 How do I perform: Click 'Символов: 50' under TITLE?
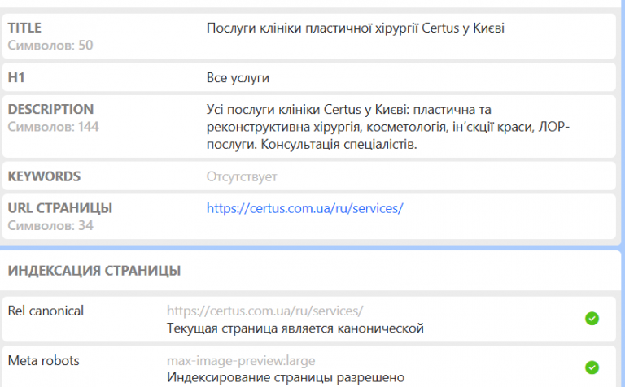tap(50, 46)
